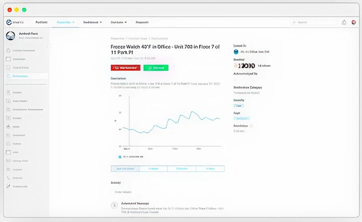Viewport: 362px width, 222px height.
Task: Click the organization avatar at top of sidebar
Action: coord(10,36)
